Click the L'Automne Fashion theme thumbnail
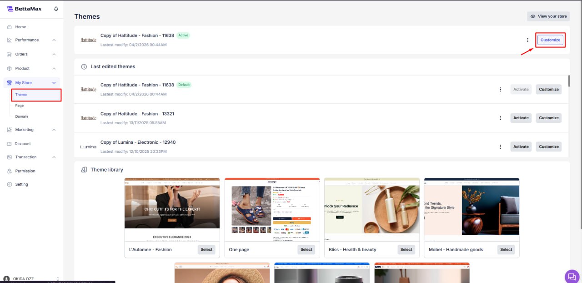The height and width of the screenshot is (283, 582). (172, 209)
